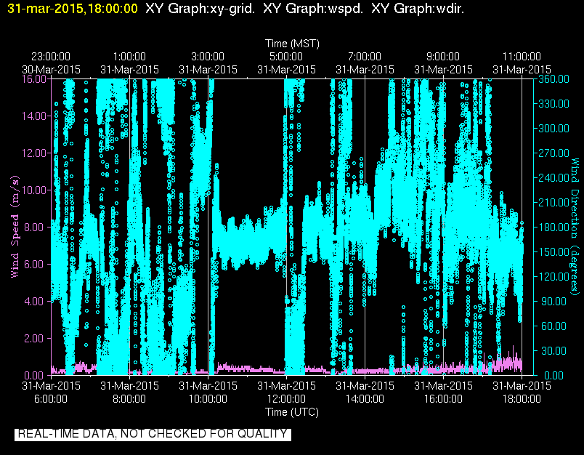Click the 14.00 wind speed tick label
584x455 pixels.
pyautogui.click(x=34, y=116)
